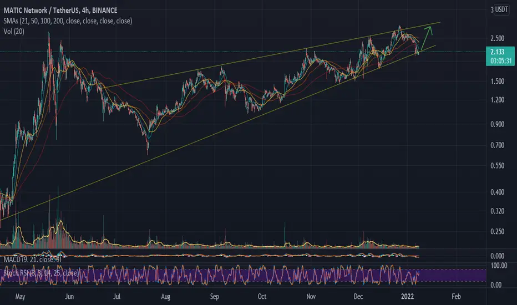The height and width of the screenshot is (305, 517).
Task: Click the May label on time axis
Action: (20, 297)
